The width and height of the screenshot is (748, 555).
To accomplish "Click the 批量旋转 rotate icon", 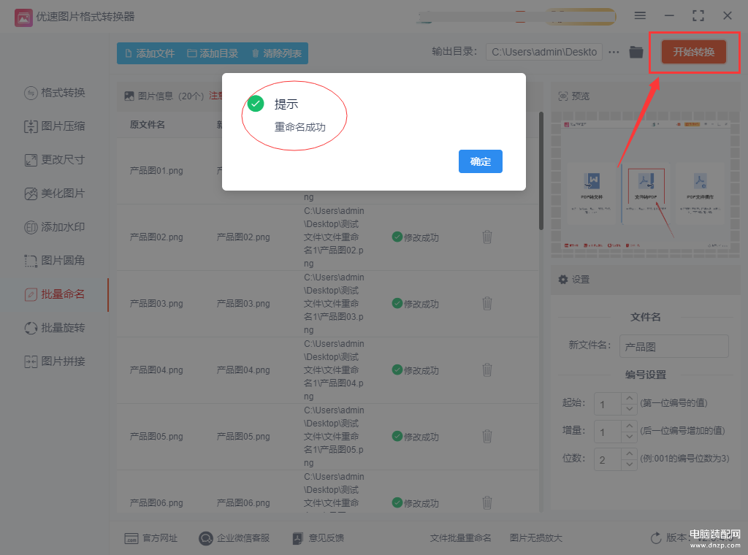I will tap(31, 328).
